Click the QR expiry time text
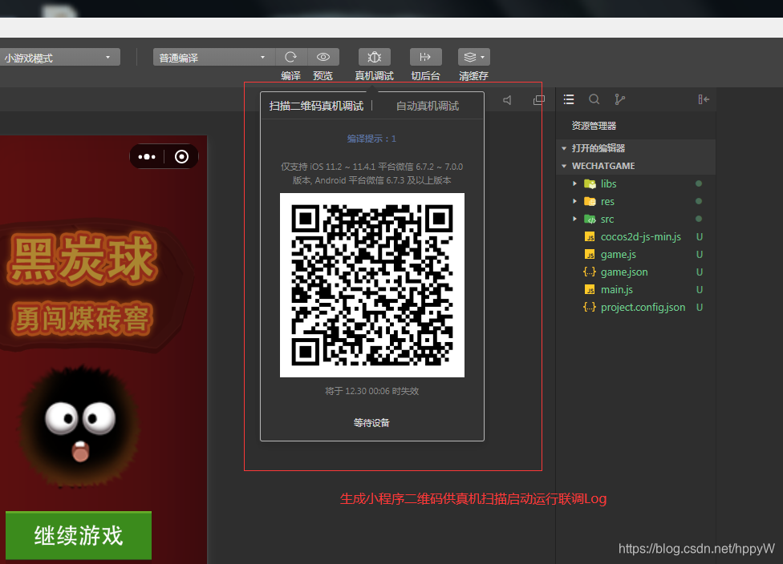This screenshot has height=564, width=783. pyautogui.click(x=371, y=391)
